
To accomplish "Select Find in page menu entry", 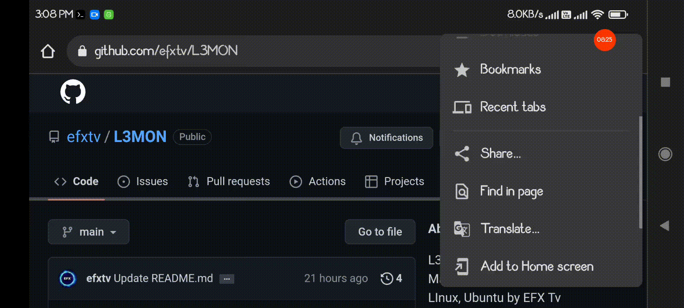I will tap(541, 191).
